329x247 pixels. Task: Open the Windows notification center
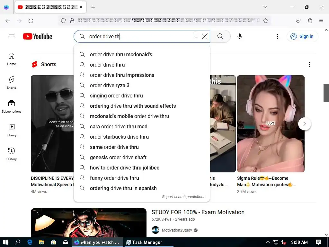pyautogui.click(x=318, y=242)
